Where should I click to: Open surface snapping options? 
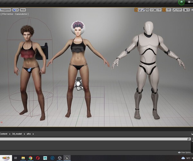pos(152,10)
